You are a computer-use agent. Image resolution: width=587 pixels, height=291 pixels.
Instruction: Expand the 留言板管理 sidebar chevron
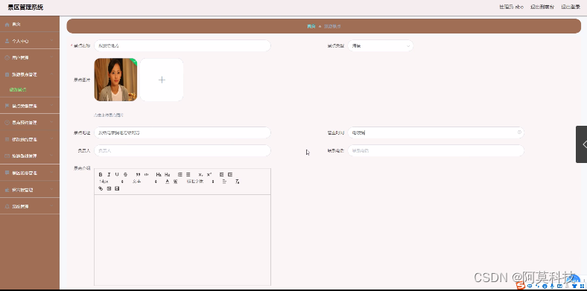[51, 190]
